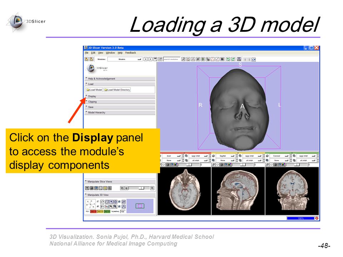
Task: Click the red FOV value field
Action: click(x=93, y=212)
